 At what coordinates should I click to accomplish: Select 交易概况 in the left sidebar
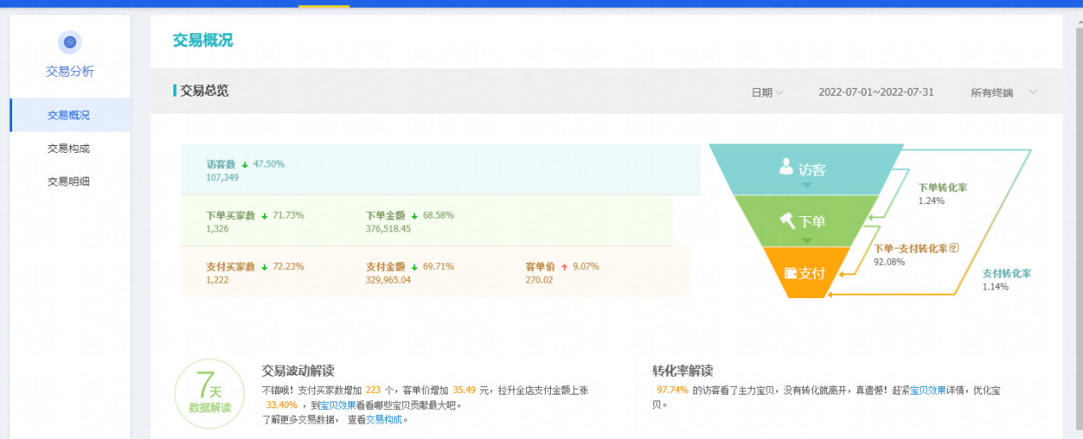click(68, 115)
